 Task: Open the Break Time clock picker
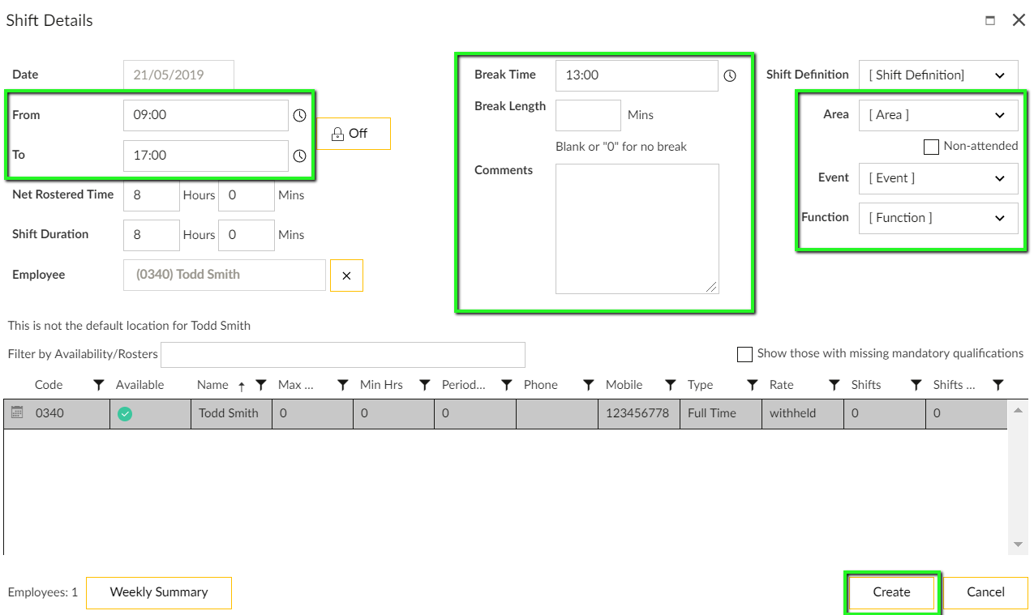(x=729, y=75)
